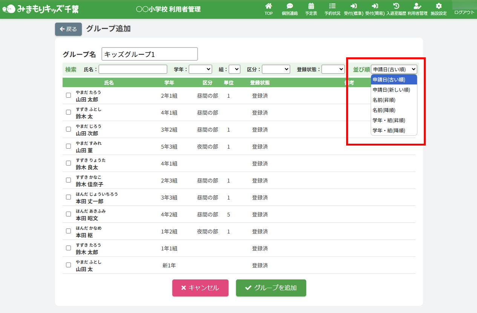Click the 受付(標準) sign-in icon
This screenshot has height=313, width=477.
click(353, 6)
